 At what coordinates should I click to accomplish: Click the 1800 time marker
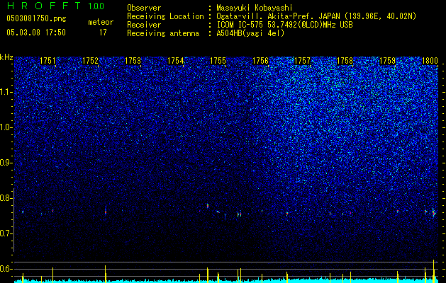point(430,61)
